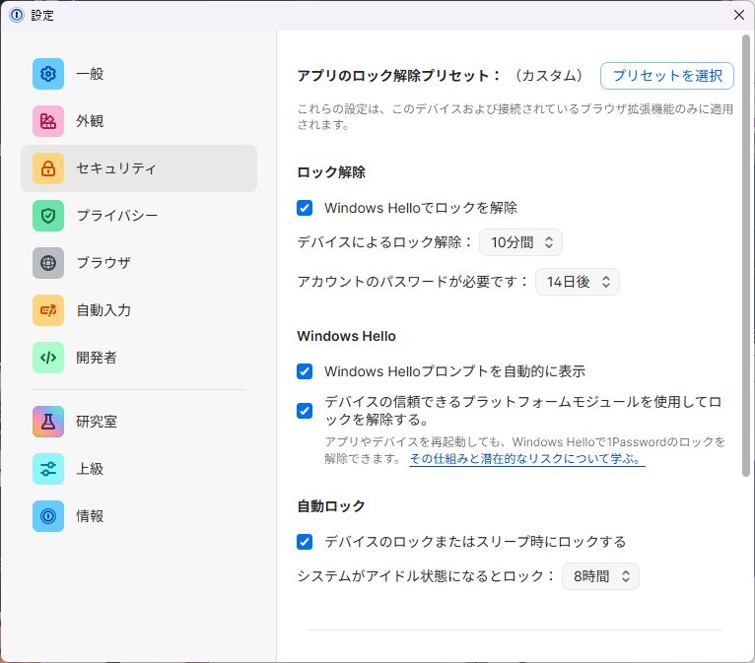
Task: Click the プリセットを選択 button
Action: click(667, 76)
